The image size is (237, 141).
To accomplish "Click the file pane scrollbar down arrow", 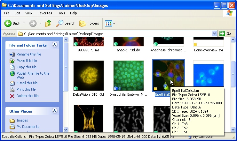I will [x=233, y=130].
